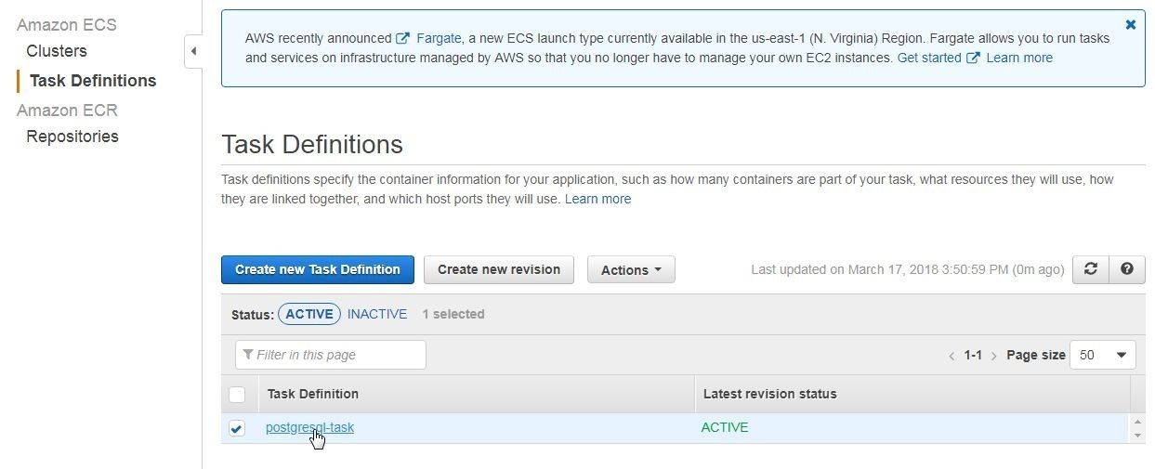Open the Actions dropdown menu
Screen dimensions: 1155x469
point(631,270)
